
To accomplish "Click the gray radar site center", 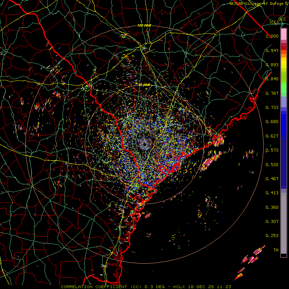I will click(145, 144).
